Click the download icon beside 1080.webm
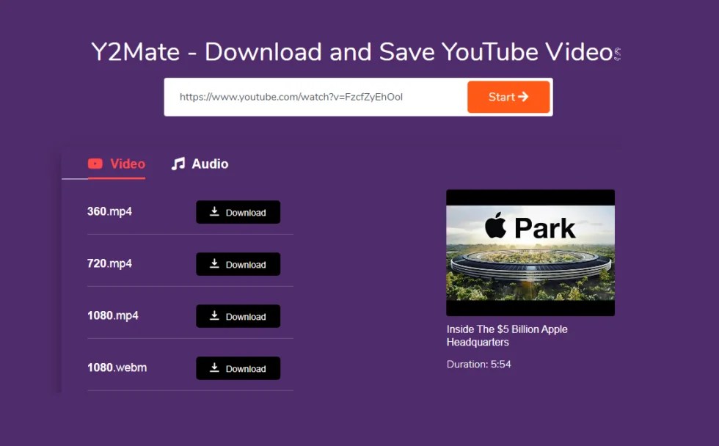719x446 pixels. click(215, 368)
